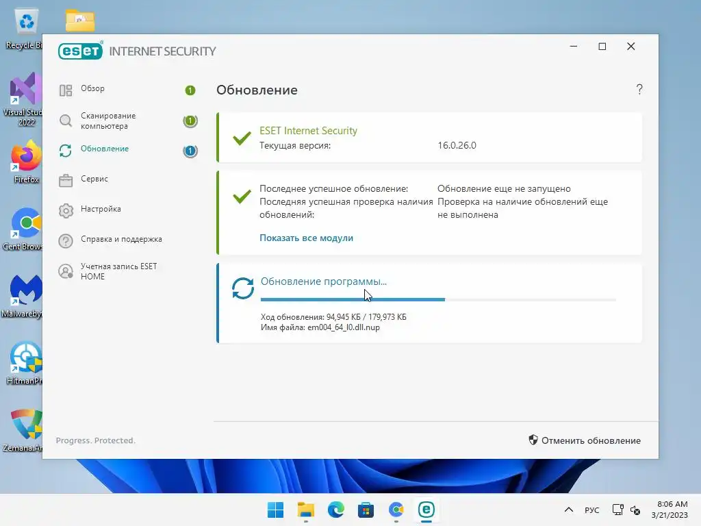
Task: Click the magnifier scan icon
Action: click(x=66, y=121)
